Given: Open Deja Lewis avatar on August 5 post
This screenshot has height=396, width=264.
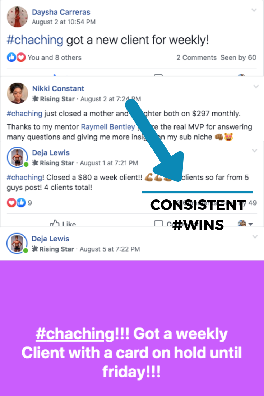Looking at the screenshot, I should coord(17,243).
